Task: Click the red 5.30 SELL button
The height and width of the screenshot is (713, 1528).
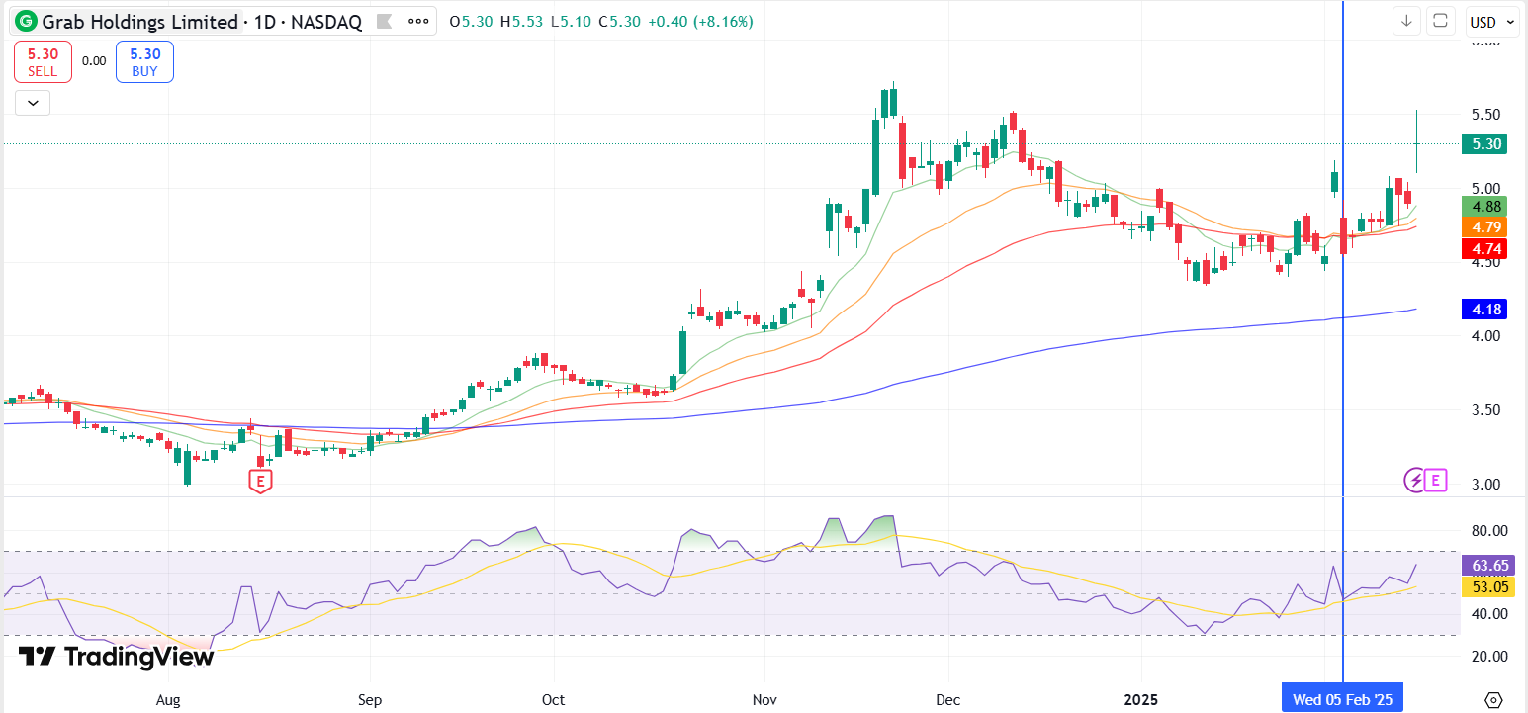Action: [43, 62]
